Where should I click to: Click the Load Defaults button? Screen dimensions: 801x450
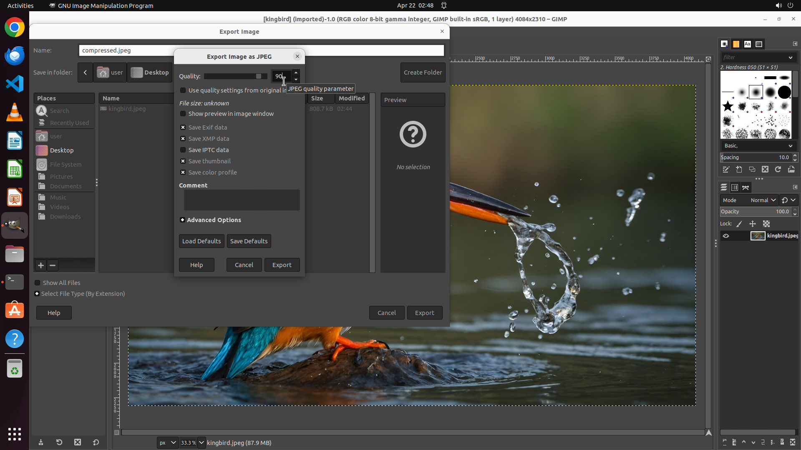[202, 241]
